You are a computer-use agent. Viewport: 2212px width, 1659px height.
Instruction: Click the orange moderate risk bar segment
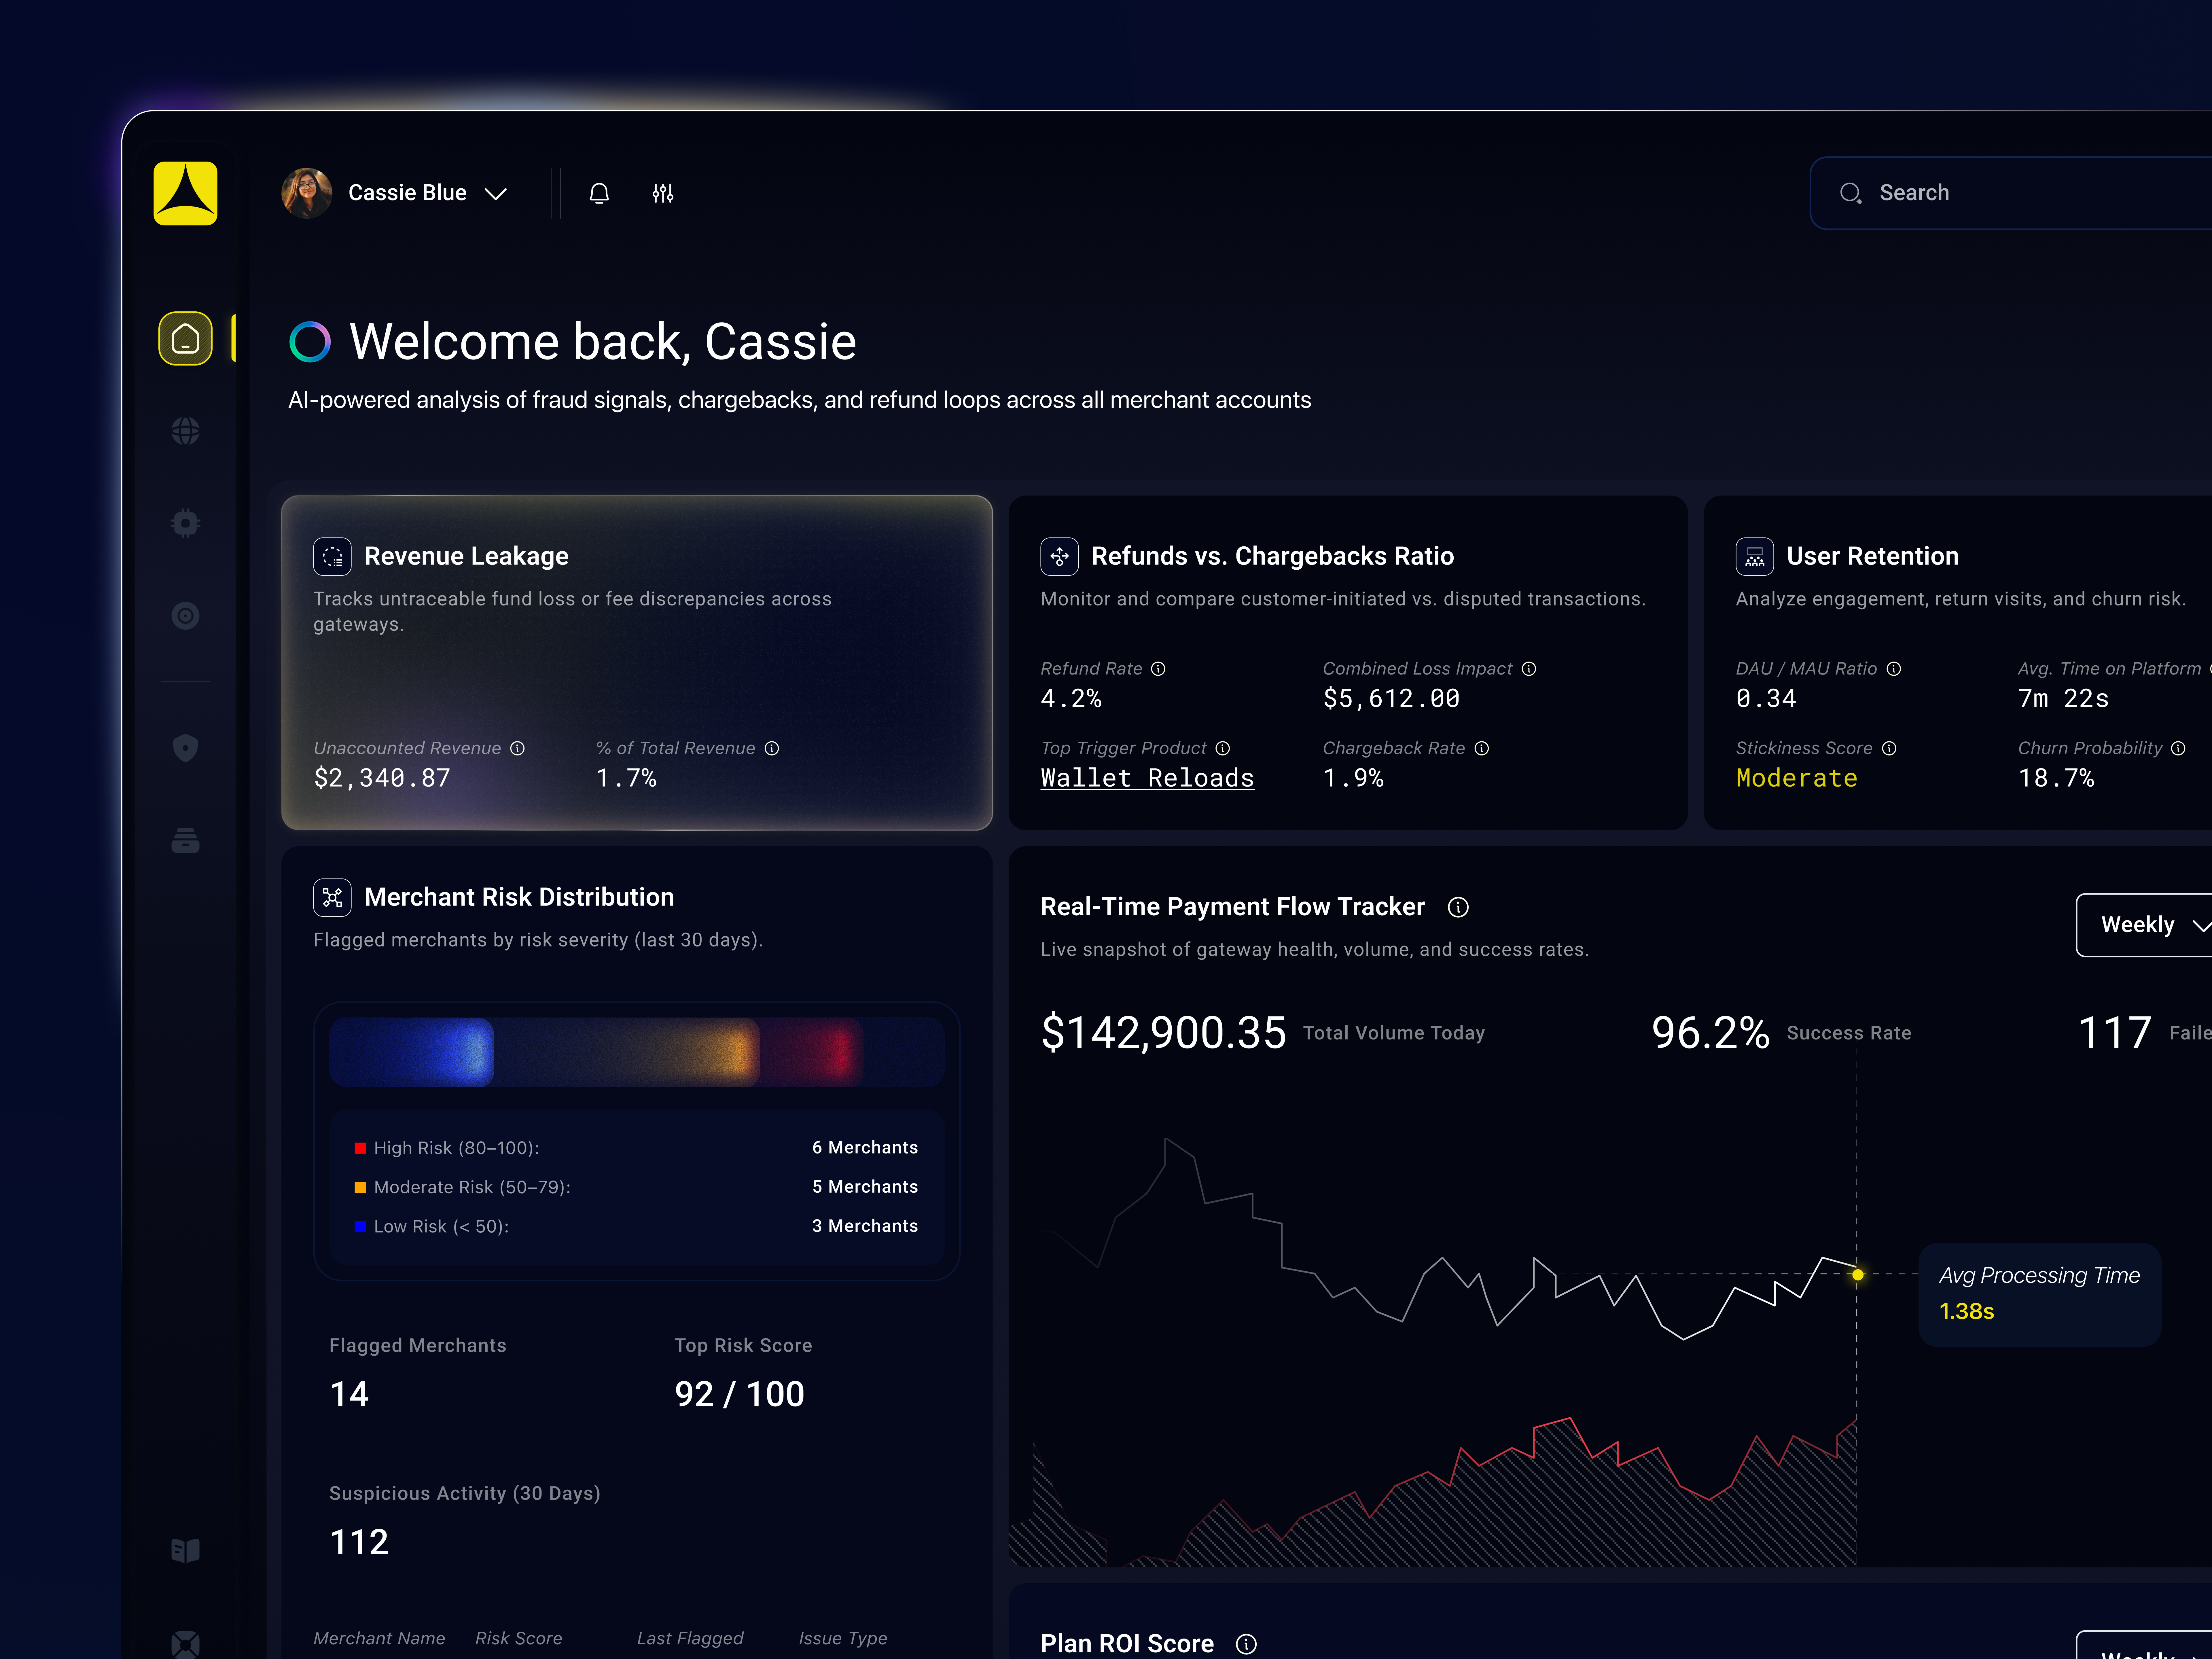[627, 1052]
